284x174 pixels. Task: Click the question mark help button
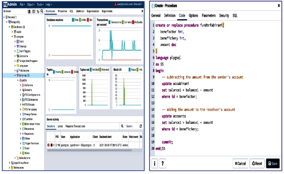[163, 163]
